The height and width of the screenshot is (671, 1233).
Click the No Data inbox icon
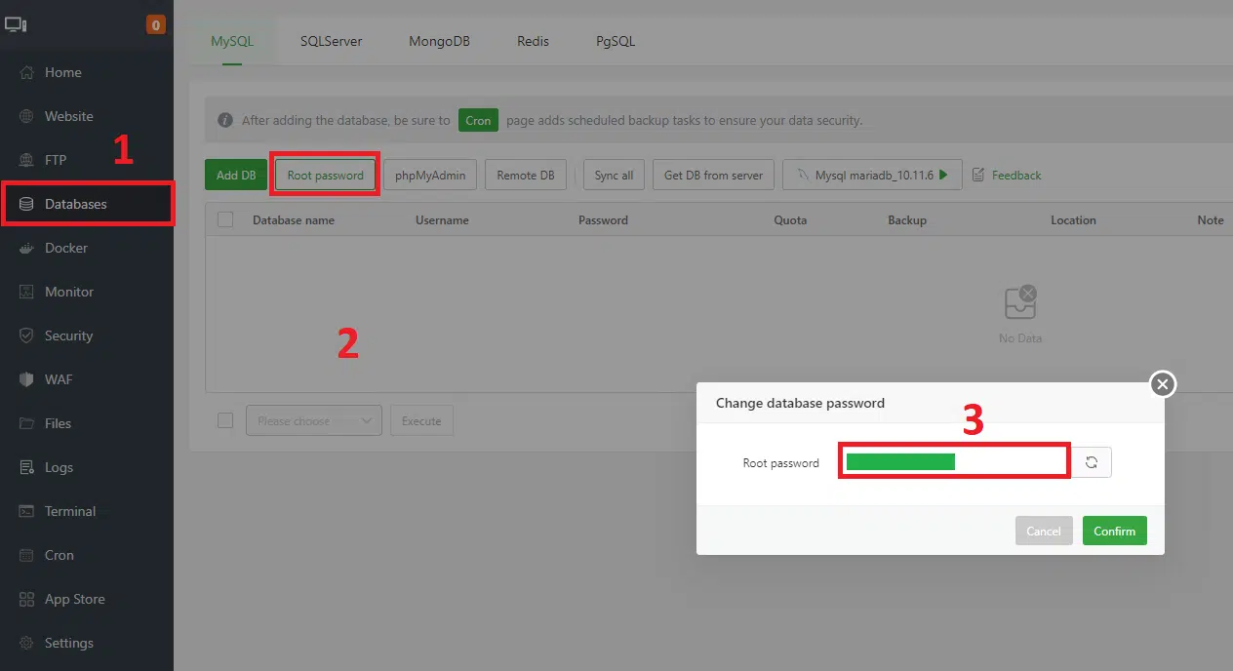[x=1020, y=303]
